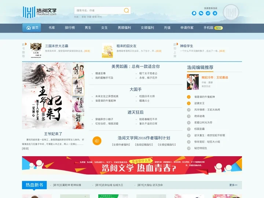Click hot search keyword 学霸
This screenshot has width=264, height=198.
89,17
